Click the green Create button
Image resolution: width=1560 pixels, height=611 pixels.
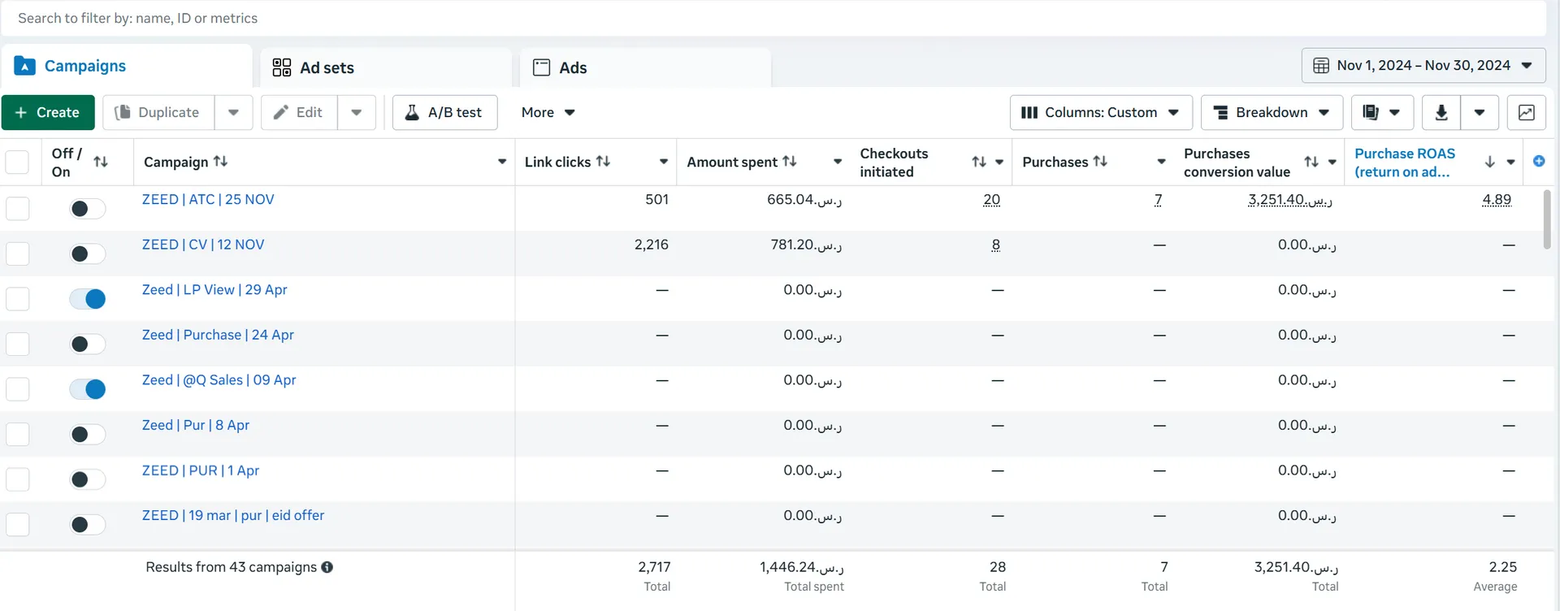(48, 112)
